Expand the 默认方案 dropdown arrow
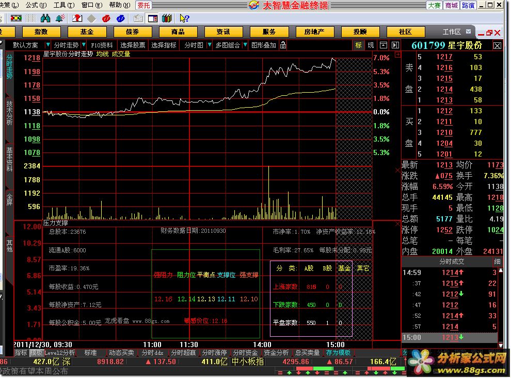This screenshot has height=378, width=511. point(48,45)
